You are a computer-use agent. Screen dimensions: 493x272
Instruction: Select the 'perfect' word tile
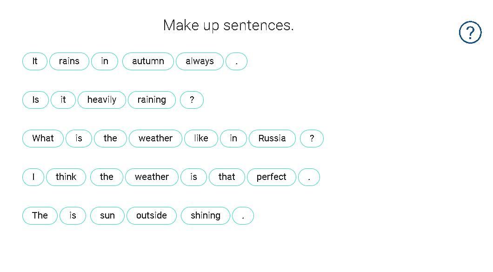[x=271, y=177]
